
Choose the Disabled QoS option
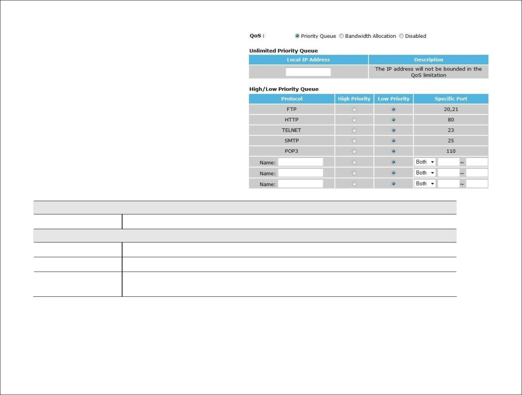pos(401,36)
